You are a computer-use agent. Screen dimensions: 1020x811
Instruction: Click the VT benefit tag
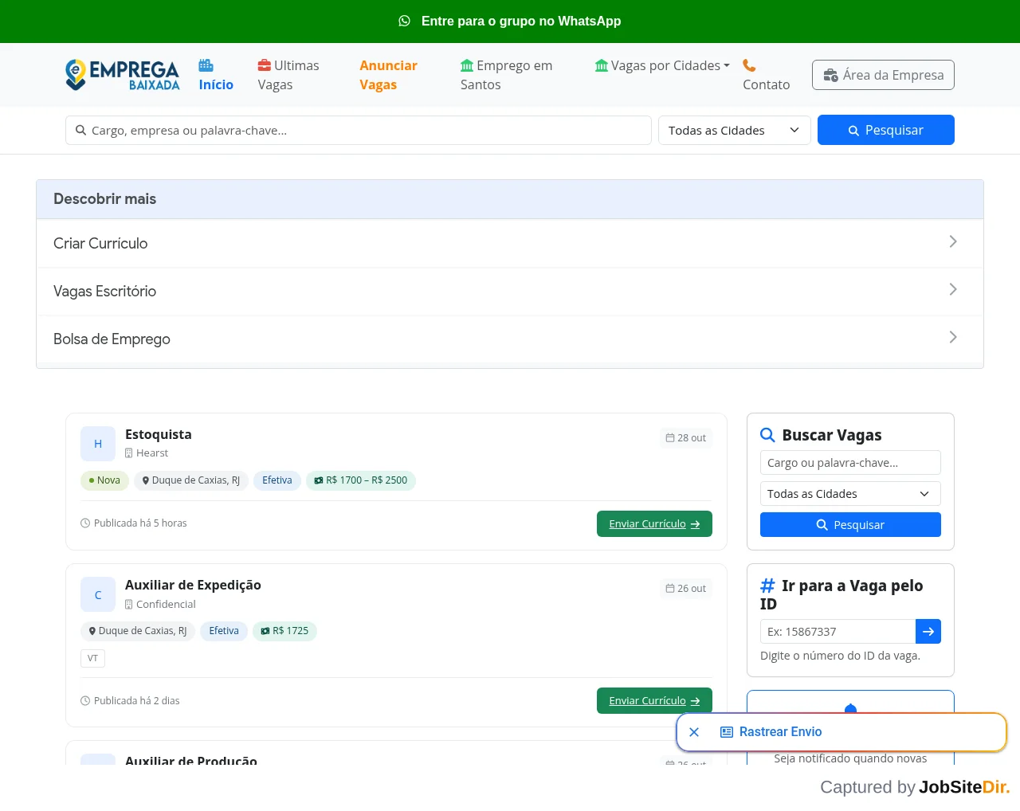[x=92, y=658]
